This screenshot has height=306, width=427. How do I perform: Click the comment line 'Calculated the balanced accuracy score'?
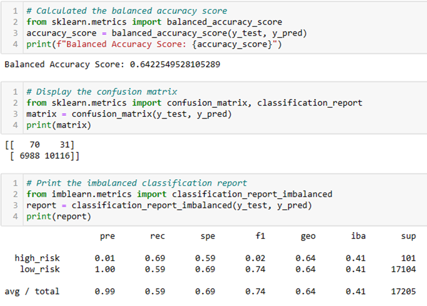[x=127, y=11]
